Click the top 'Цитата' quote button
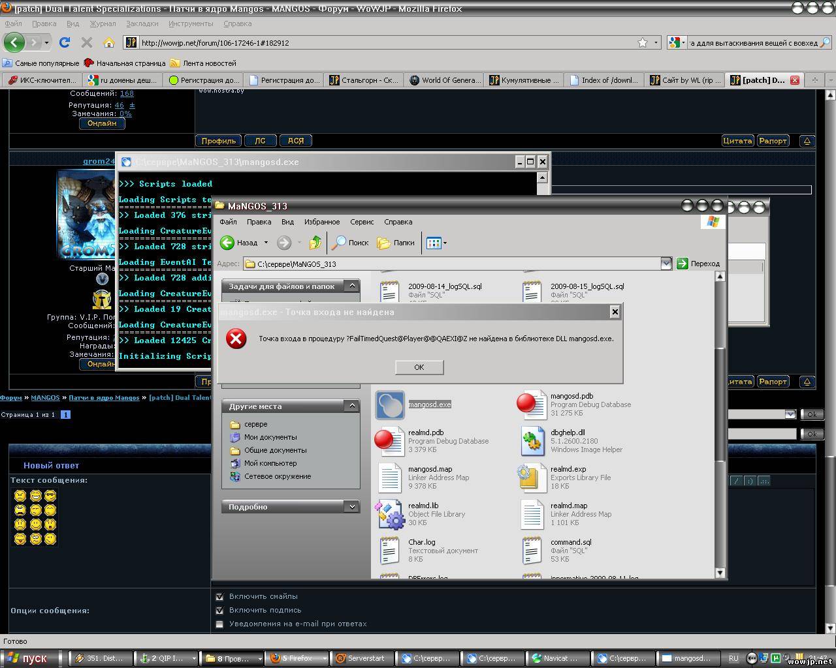836x668 pixels. click(x=737, y=140)
